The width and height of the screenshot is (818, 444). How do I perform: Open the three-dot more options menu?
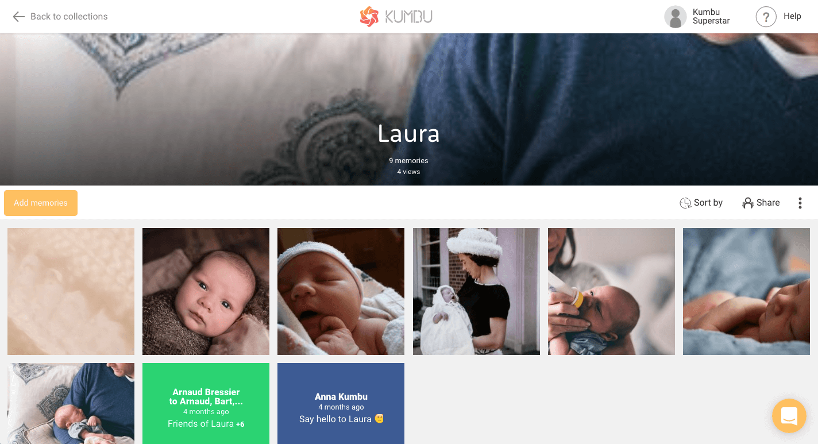(x=800, y=203)
